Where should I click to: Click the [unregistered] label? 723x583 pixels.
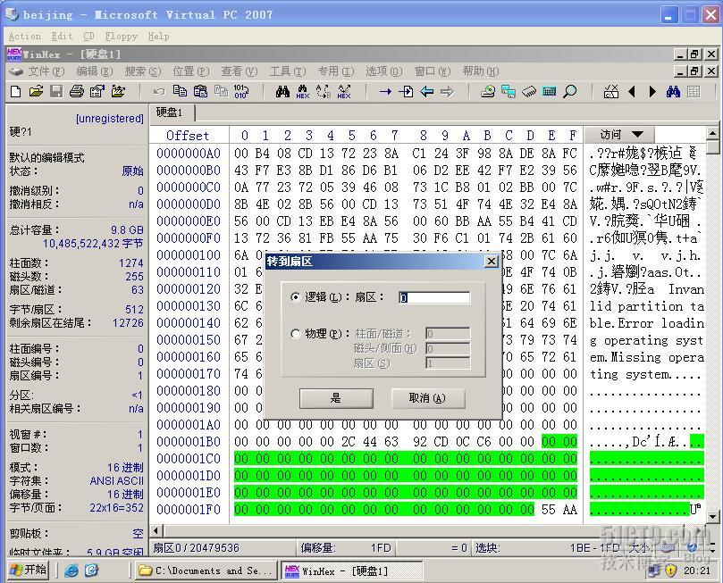[110, 119]
